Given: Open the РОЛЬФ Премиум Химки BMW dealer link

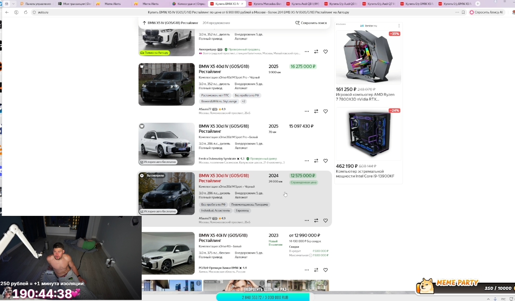Looking at the screenshot, I should point(219,268).
